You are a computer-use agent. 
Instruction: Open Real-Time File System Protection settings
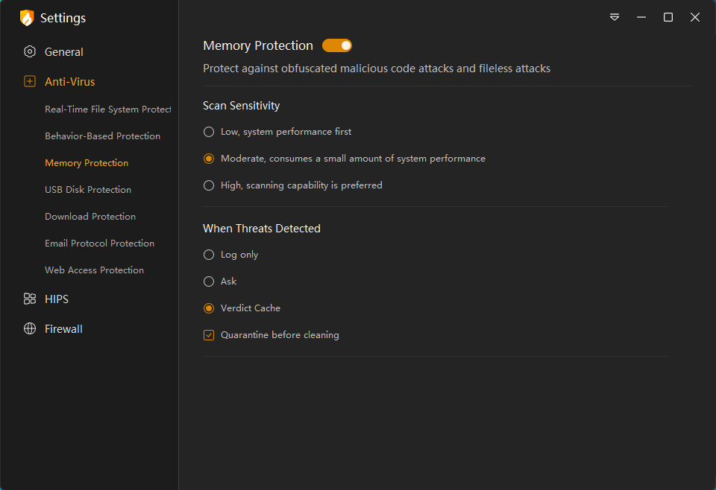pyautogui.click(x=107, y=109)
